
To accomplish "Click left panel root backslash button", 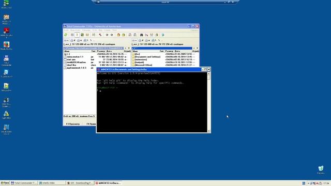I will (91, 40).
